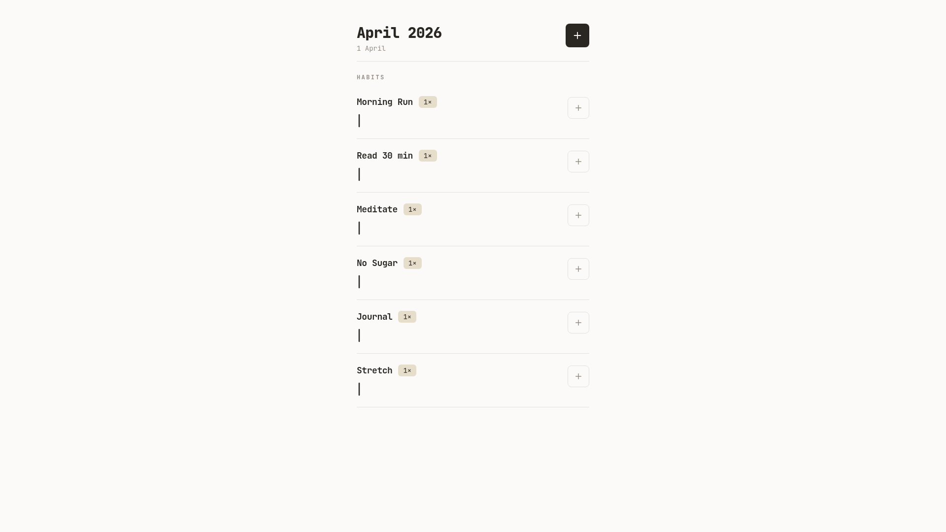Click the No Sugar habit label
This screenshot has height=532, width=946.
coord(377,263)
